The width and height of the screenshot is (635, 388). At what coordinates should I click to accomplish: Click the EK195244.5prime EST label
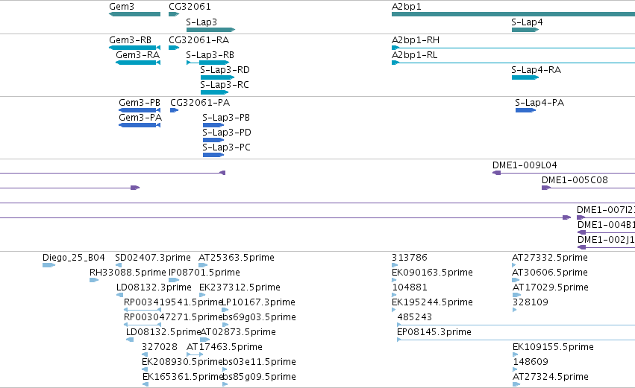(x=432, y=302)
